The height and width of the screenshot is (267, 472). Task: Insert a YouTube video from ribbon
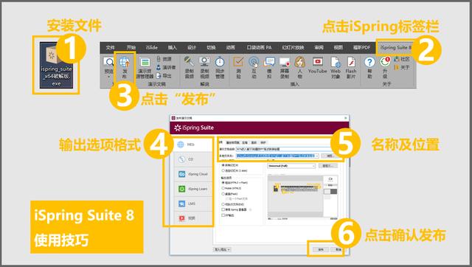[x=318, y=66]
